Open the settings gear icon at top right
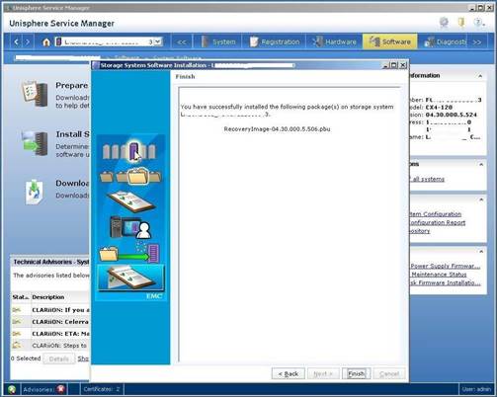This screenshot has width=497, height=397. tap(444, 22)
